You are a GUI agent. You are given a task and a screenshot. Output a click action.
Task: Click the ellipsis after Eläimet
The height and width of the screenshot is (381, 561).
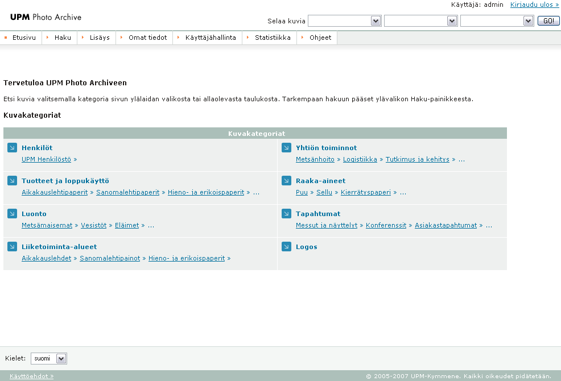point(151,226)
